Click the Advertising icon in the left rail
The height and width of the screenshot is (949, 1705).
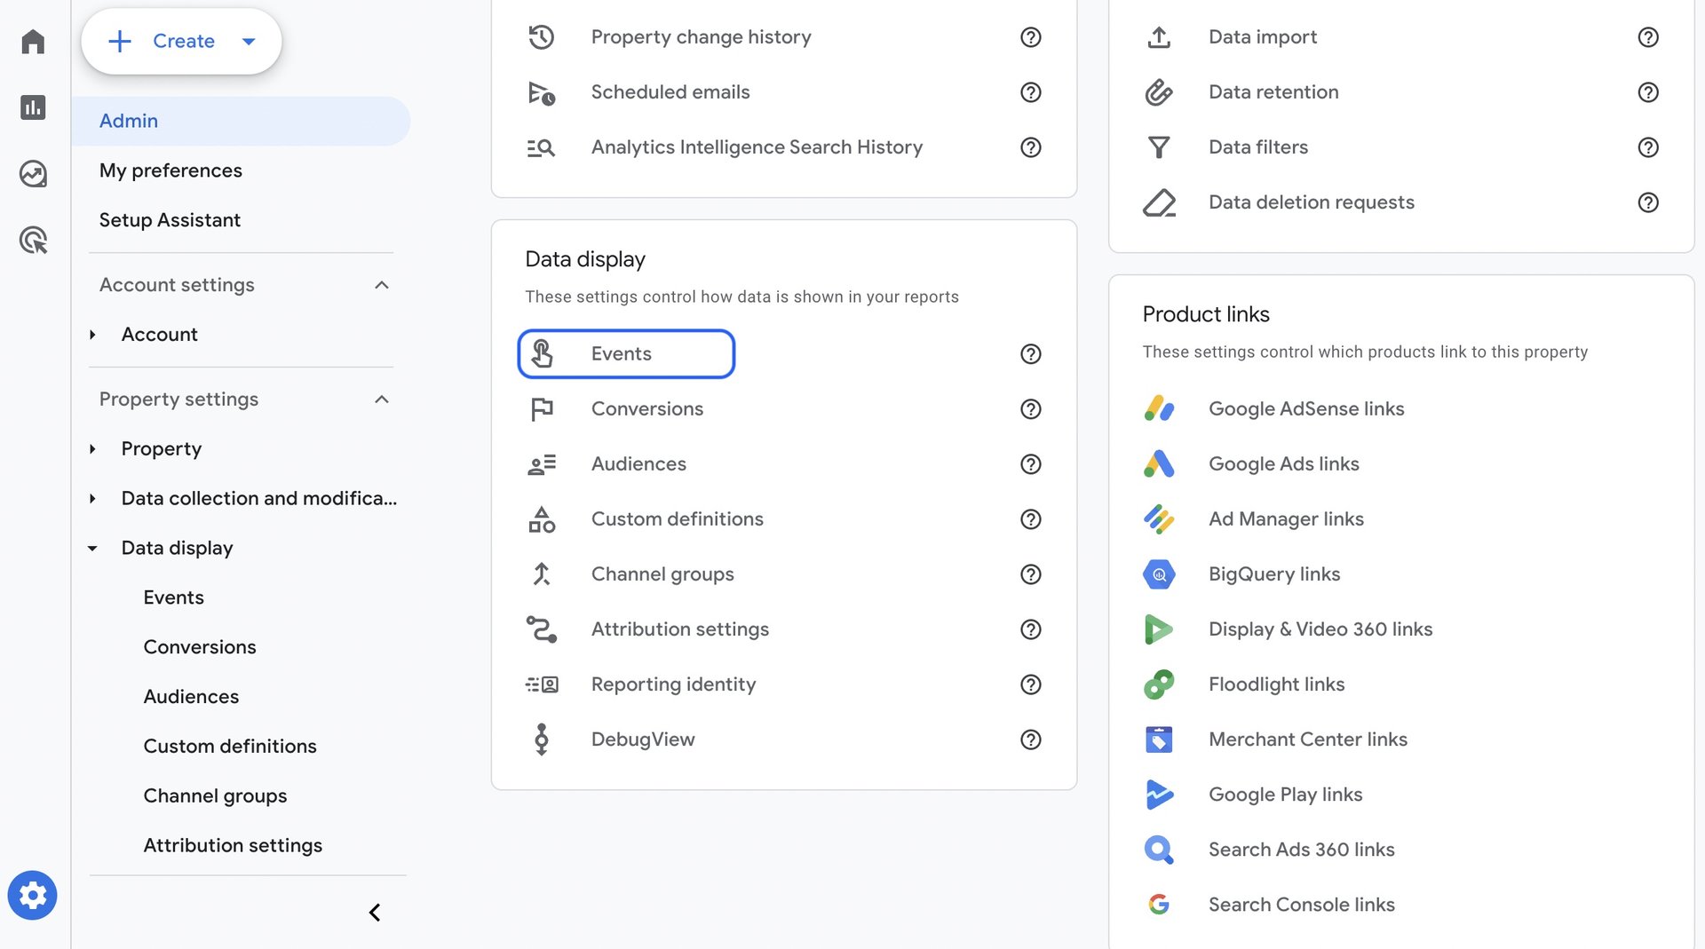point(33,240)
